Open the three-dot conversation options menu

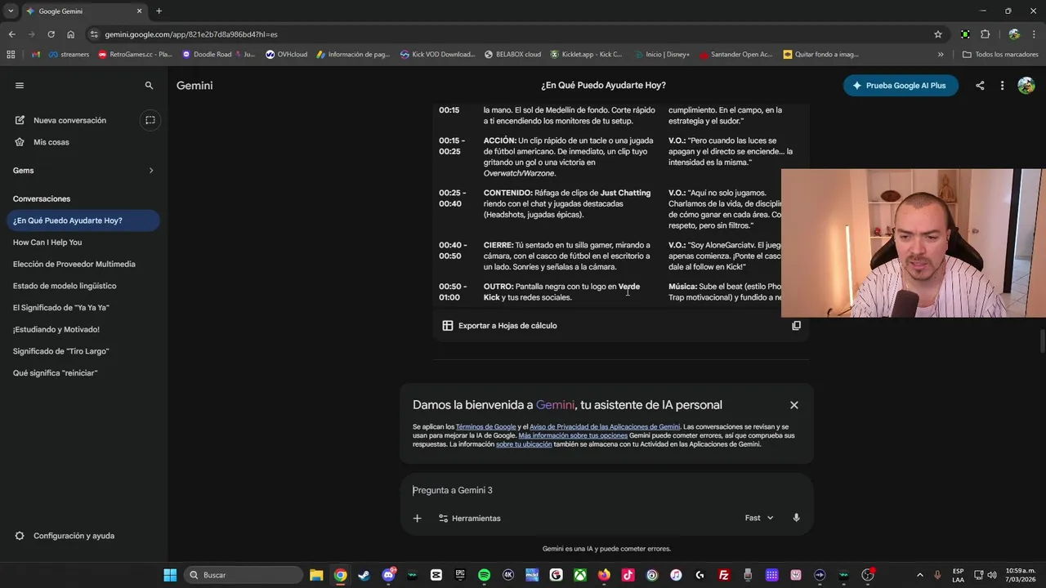tap(1002, 86)
